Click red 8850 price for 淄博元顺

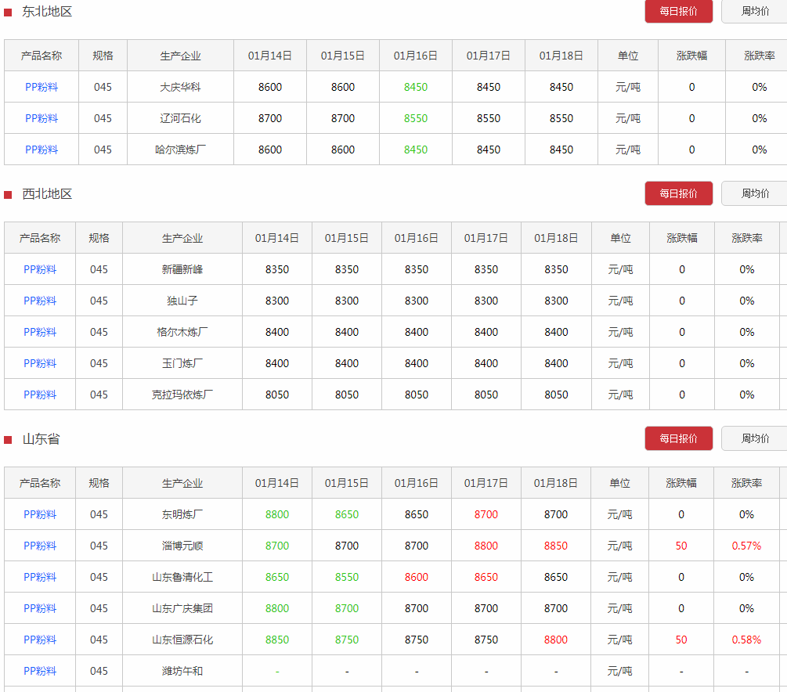556,546
